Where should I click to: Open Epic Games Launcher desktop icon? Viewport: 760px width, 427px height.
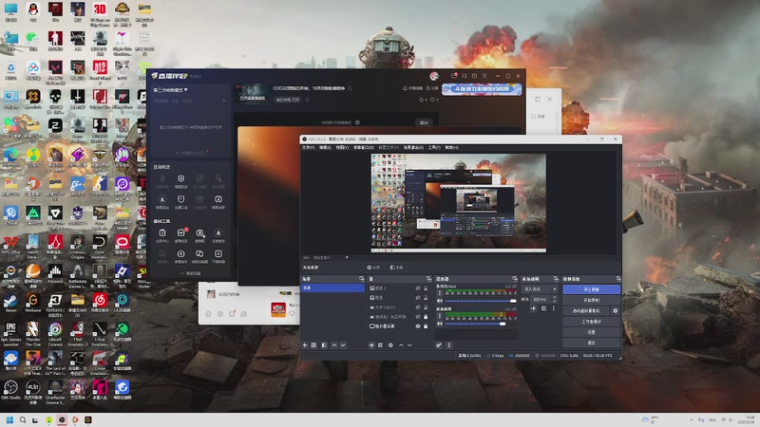[x=10, y=334]
